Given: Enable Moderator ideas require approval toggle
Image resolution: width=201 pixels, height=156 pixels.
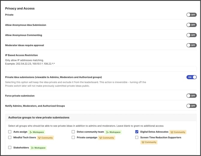Looking at the screenshot, I should pyautogui.click(x=191, y=45).
